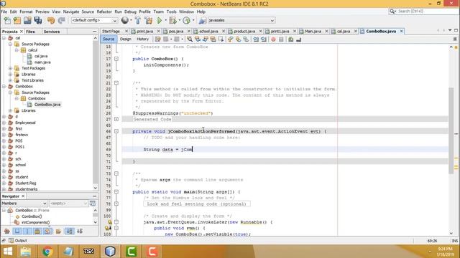This screenshot has width=460, height=258.
Task: Expand the Employeesal project node
Action: [x=4, y=123]
